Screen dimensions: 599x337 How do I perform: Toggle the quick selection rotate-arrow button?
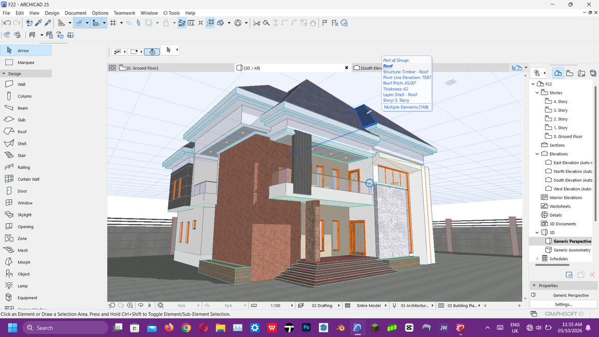tap(152, 51)
